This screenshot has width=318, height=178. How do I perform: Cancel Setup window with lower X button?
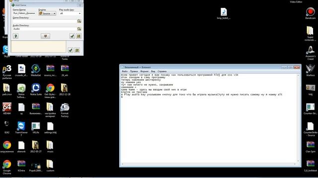tap(77, 50)
